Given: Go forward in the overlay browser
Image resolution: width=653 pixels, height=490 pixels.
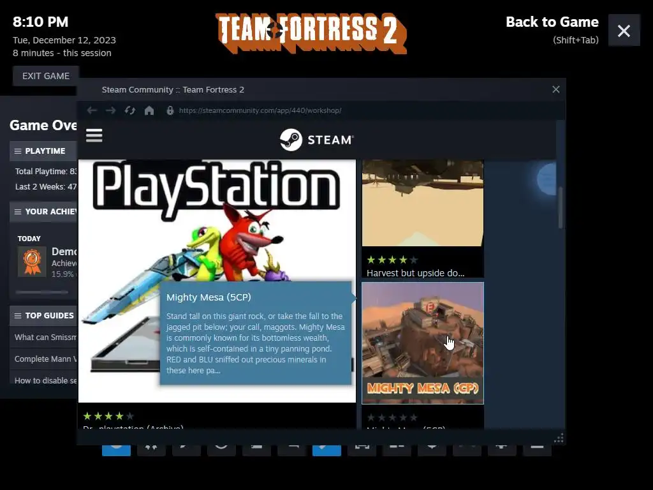Looking at the screenshot, I should pyautogui.click(x=111, y=110).
